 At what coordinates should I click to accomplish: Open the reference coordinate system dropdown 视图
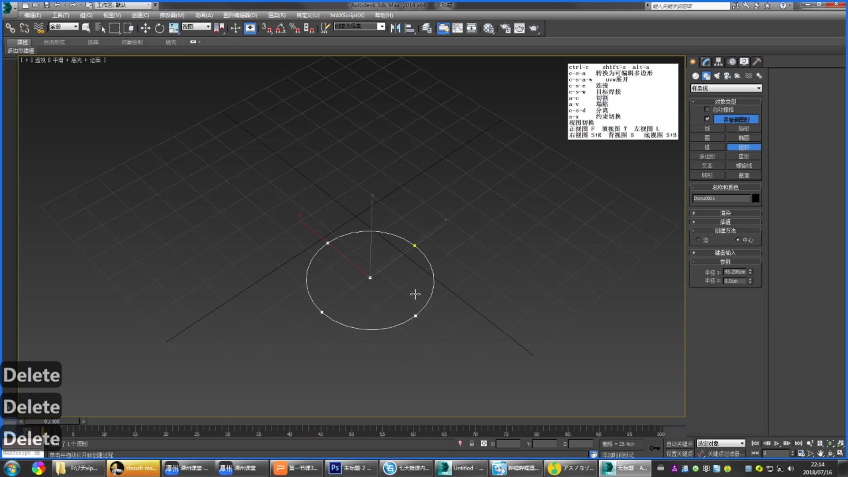tap(196, 26)
